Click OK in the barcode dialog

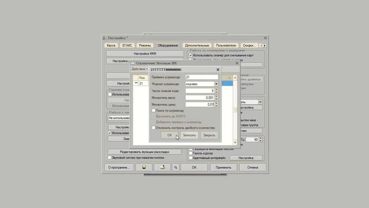pos(170,135)
